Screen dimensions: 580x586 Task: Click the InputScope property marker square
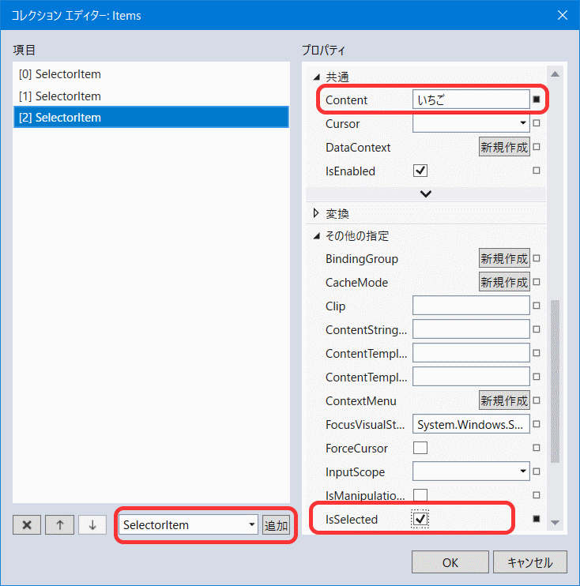tap(537, 471)
